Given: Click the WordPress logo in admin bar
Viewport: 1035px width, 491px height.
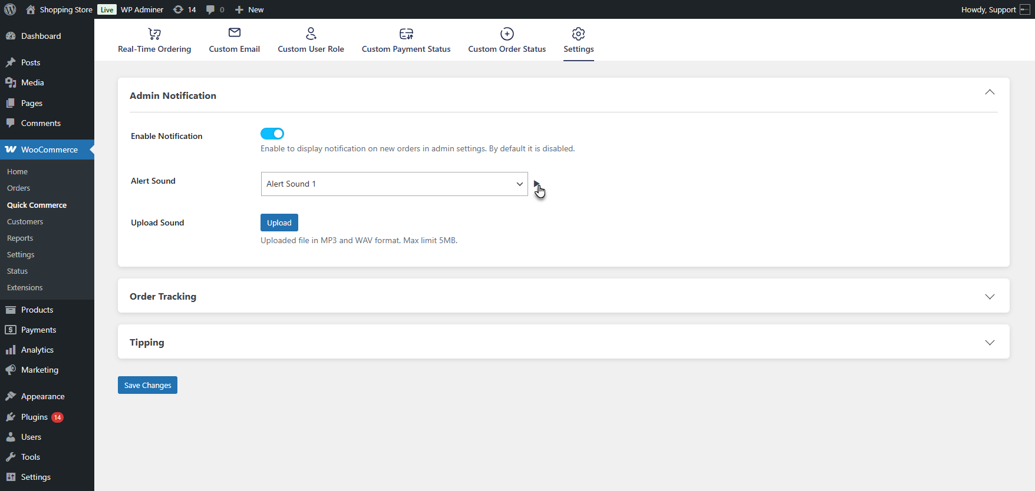Looking at the screenshot, I should click(x=10, y=9).
